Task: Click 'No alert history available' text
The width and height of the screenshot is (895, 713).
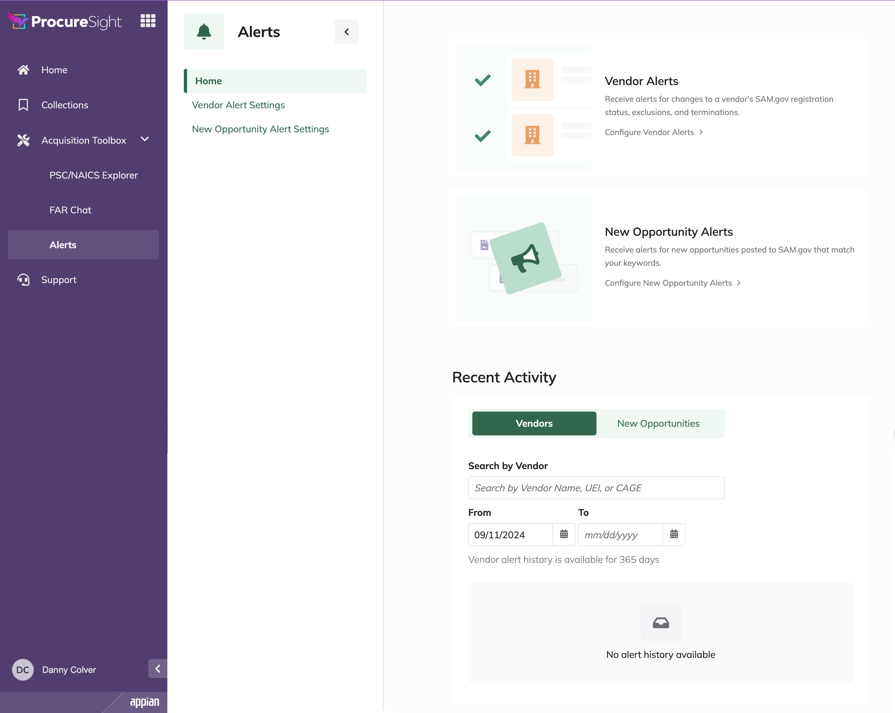Action: tap(660, 655)
